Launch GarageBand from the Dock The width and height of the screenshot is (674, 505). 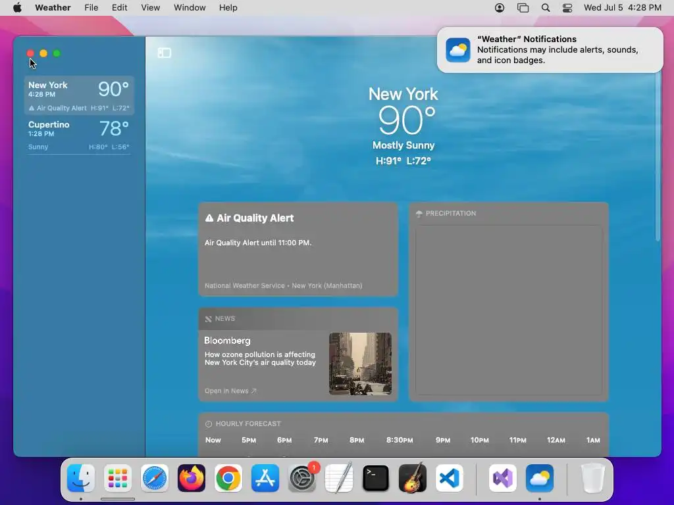(413, 478)
